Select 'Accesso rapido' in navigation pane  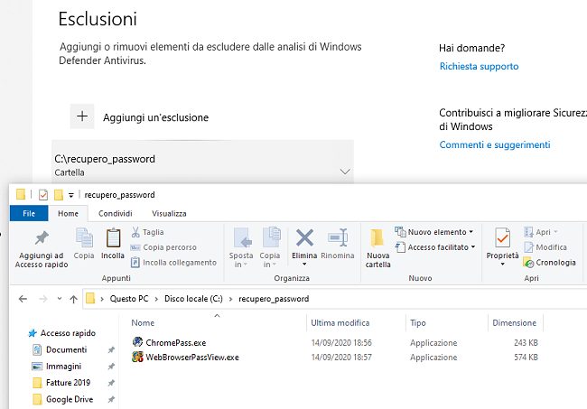coord(68,333)
